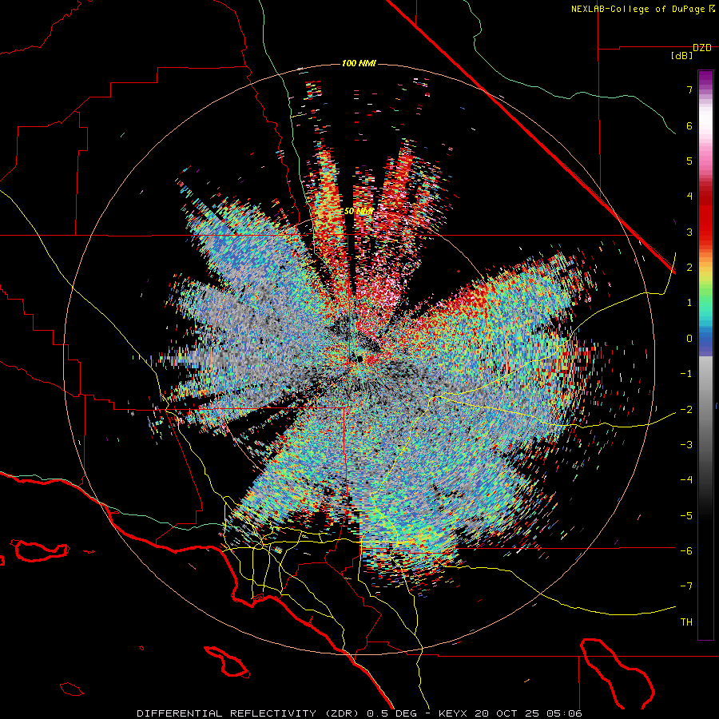Select the 7 dB scale value
719x719 pixels.
[689, 89]
